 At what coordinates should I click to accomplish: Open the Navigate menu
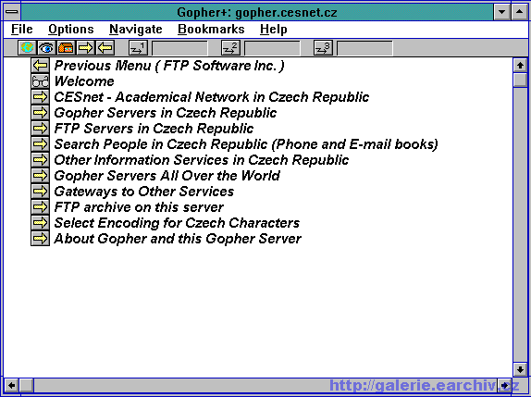click(x=136, y=29)
